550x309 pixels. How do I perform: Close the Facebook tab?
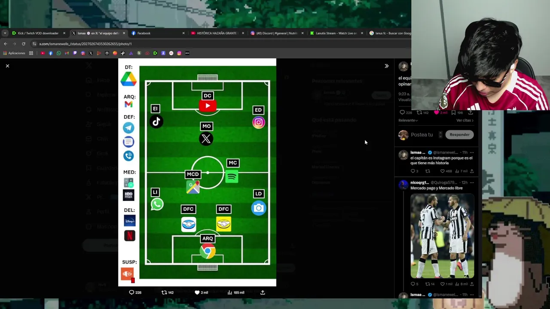pyautogui.click(x=183, y=33)
